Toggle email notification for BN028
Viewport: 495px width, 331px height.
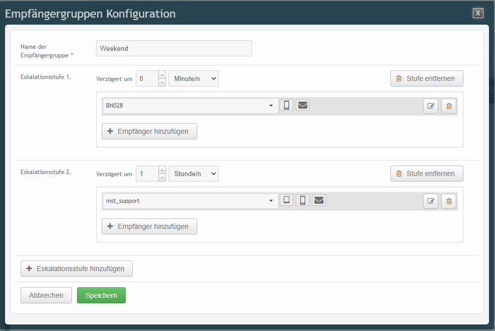[x=302, y=105]
